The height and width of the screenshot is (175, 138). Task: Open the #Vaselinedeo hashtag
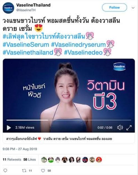point(83,52)
